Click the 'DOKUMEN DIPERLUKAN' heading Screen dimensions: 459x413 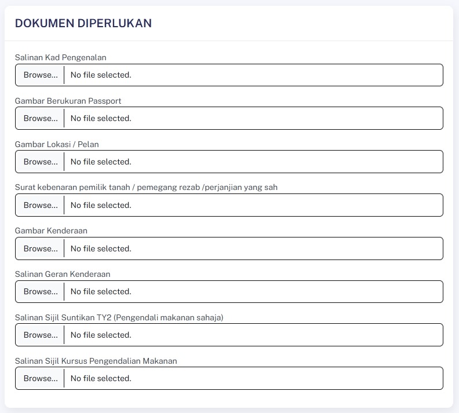(83, 23)
